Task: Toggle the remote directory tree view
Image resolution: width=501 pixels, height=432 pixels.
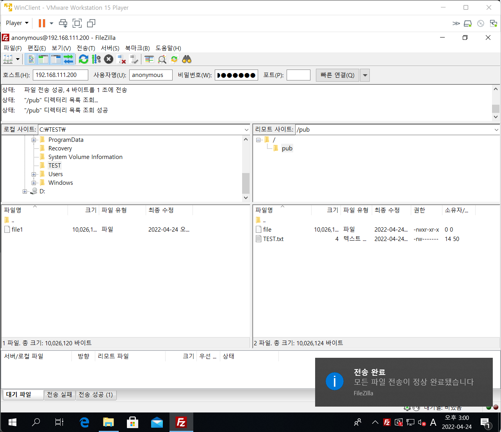Action: [56, 59]
